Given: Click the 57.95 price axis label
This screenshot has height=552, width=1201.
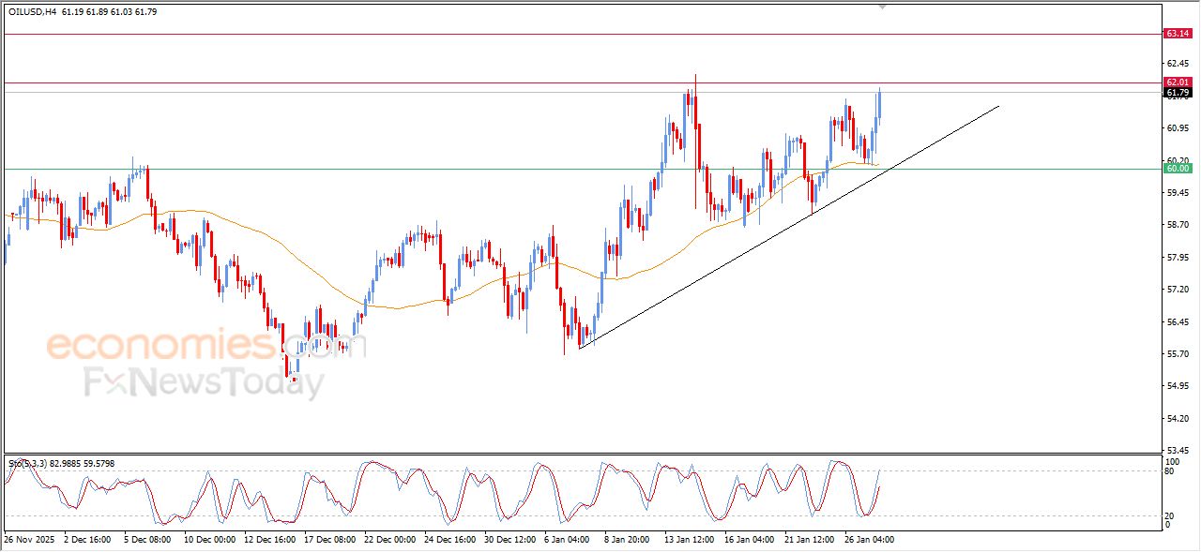Looking at the screenshot, I should coord(1177,258).
